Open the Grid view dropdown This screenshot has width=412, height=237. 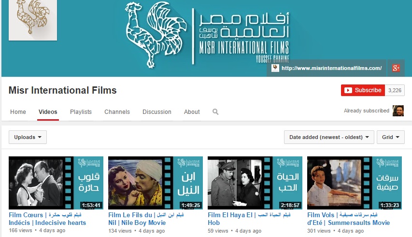391,137
